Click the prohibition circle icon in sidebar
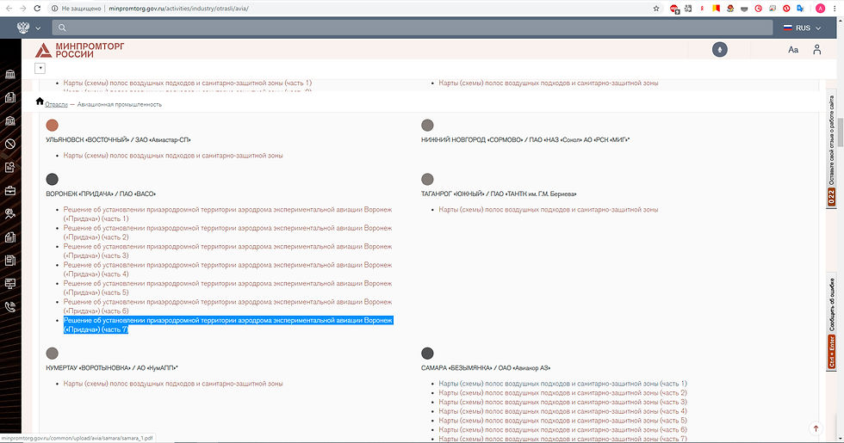 pyautogui.click(x=10, y=144)
